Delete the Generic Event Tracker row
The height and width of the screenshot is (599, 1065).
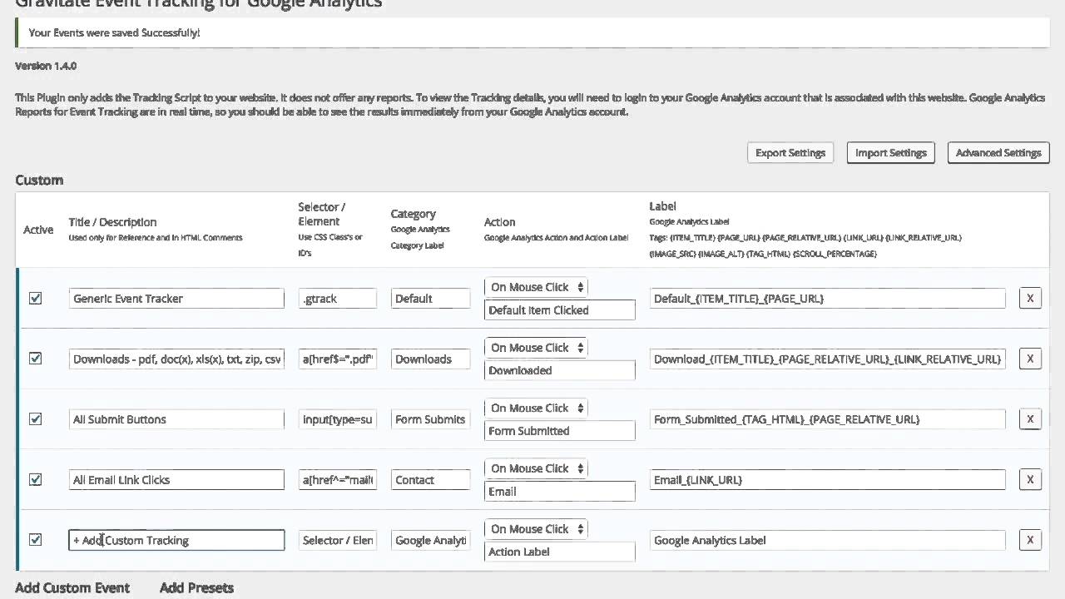(1030, 298)
